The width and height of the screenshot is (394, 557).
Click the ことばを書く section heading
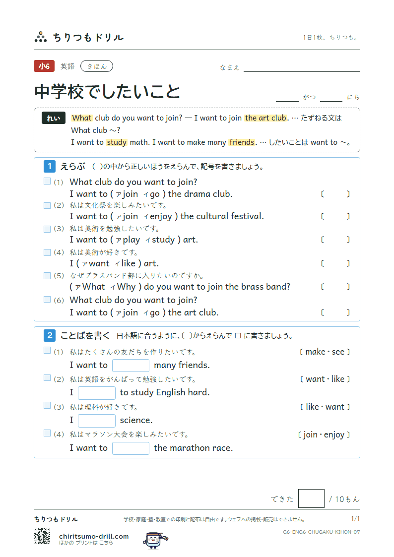[85, 335]
